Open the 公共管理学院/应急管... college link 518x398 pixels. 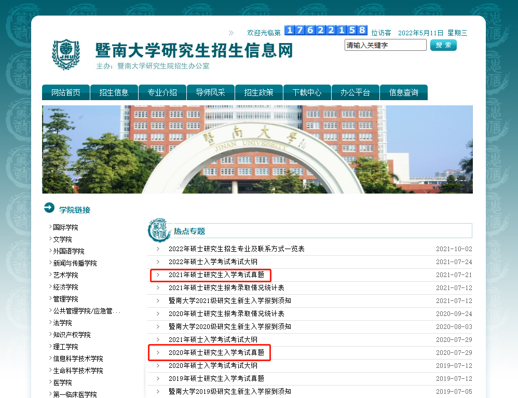(87, 311)
